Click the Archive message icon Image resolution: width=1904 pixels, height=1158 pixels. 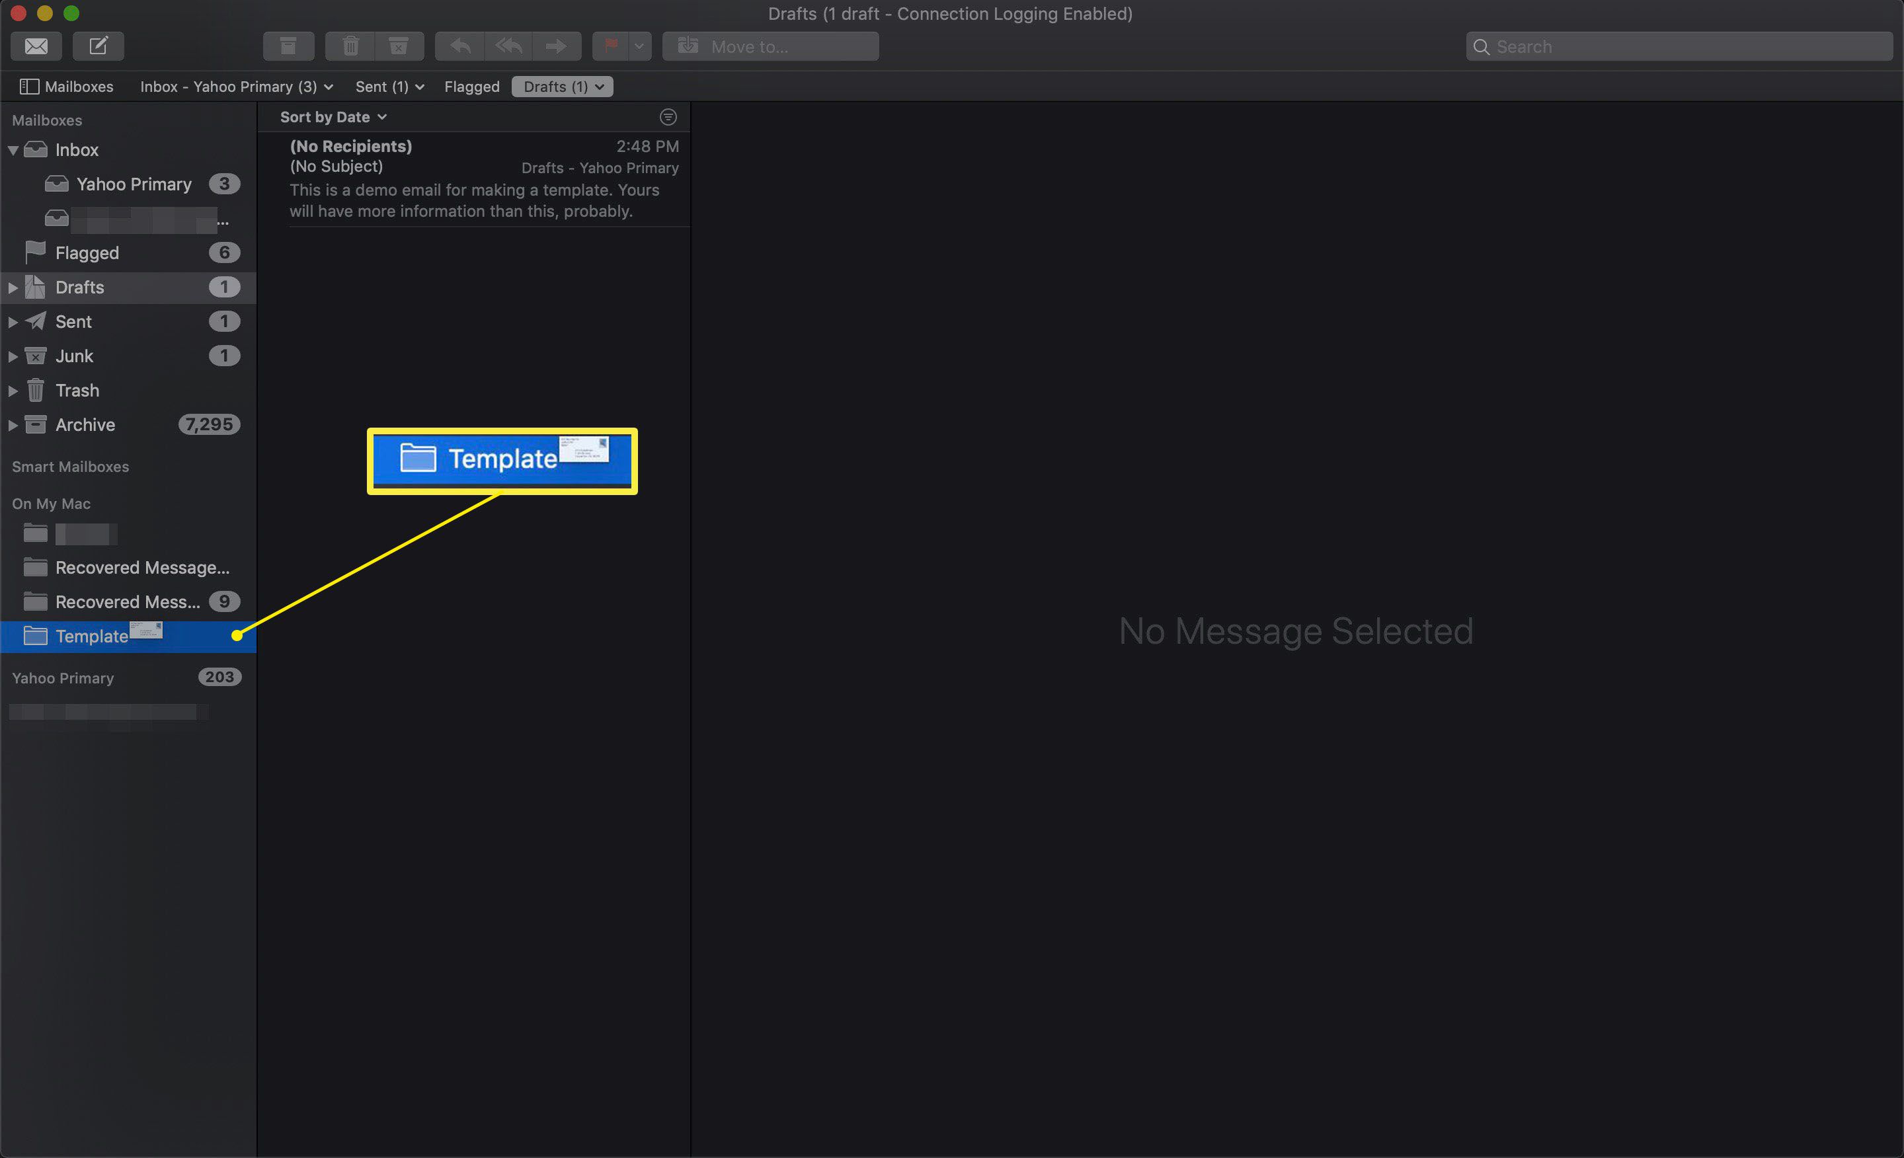tap(286, 46)
